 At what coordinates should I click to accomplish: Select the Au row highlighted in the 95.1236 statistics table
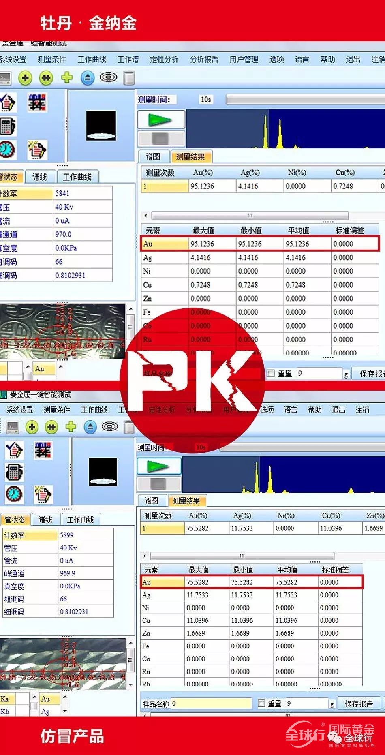pyautogui.click(x=260, y=244)
